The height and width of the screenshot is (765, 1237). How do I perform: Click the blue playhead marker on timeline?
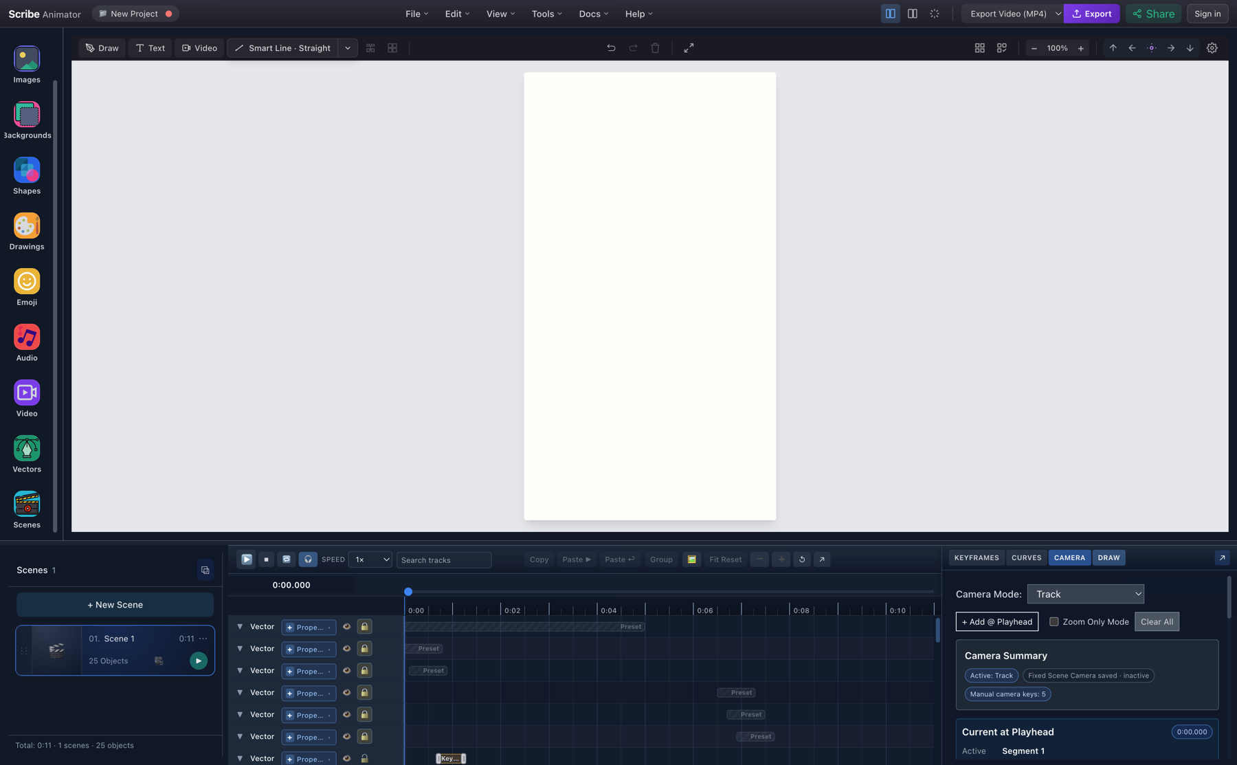[x=408, y=591]
